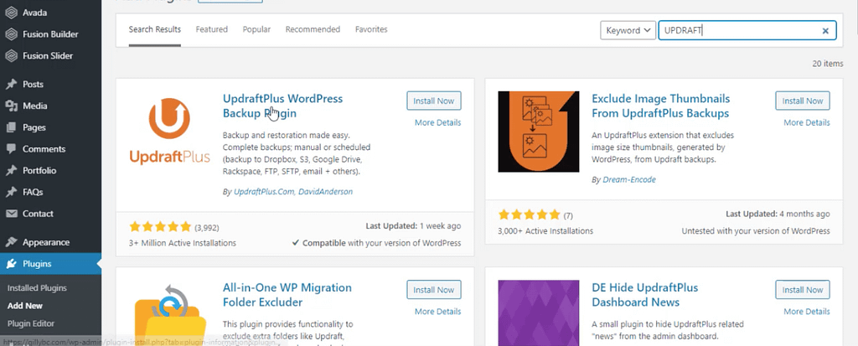858x346 pixels.
Task: Click 'Untested with your version of WordPress'
Action: [x=756, y=231]
